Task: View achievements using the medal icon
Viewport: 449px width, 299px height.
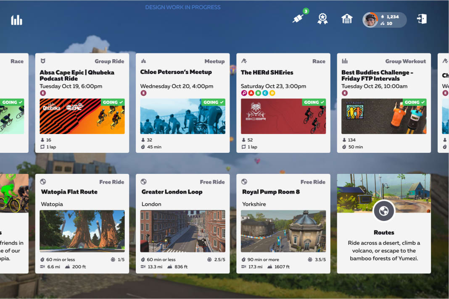Action: pyautogui.click(x=322, y=18)
